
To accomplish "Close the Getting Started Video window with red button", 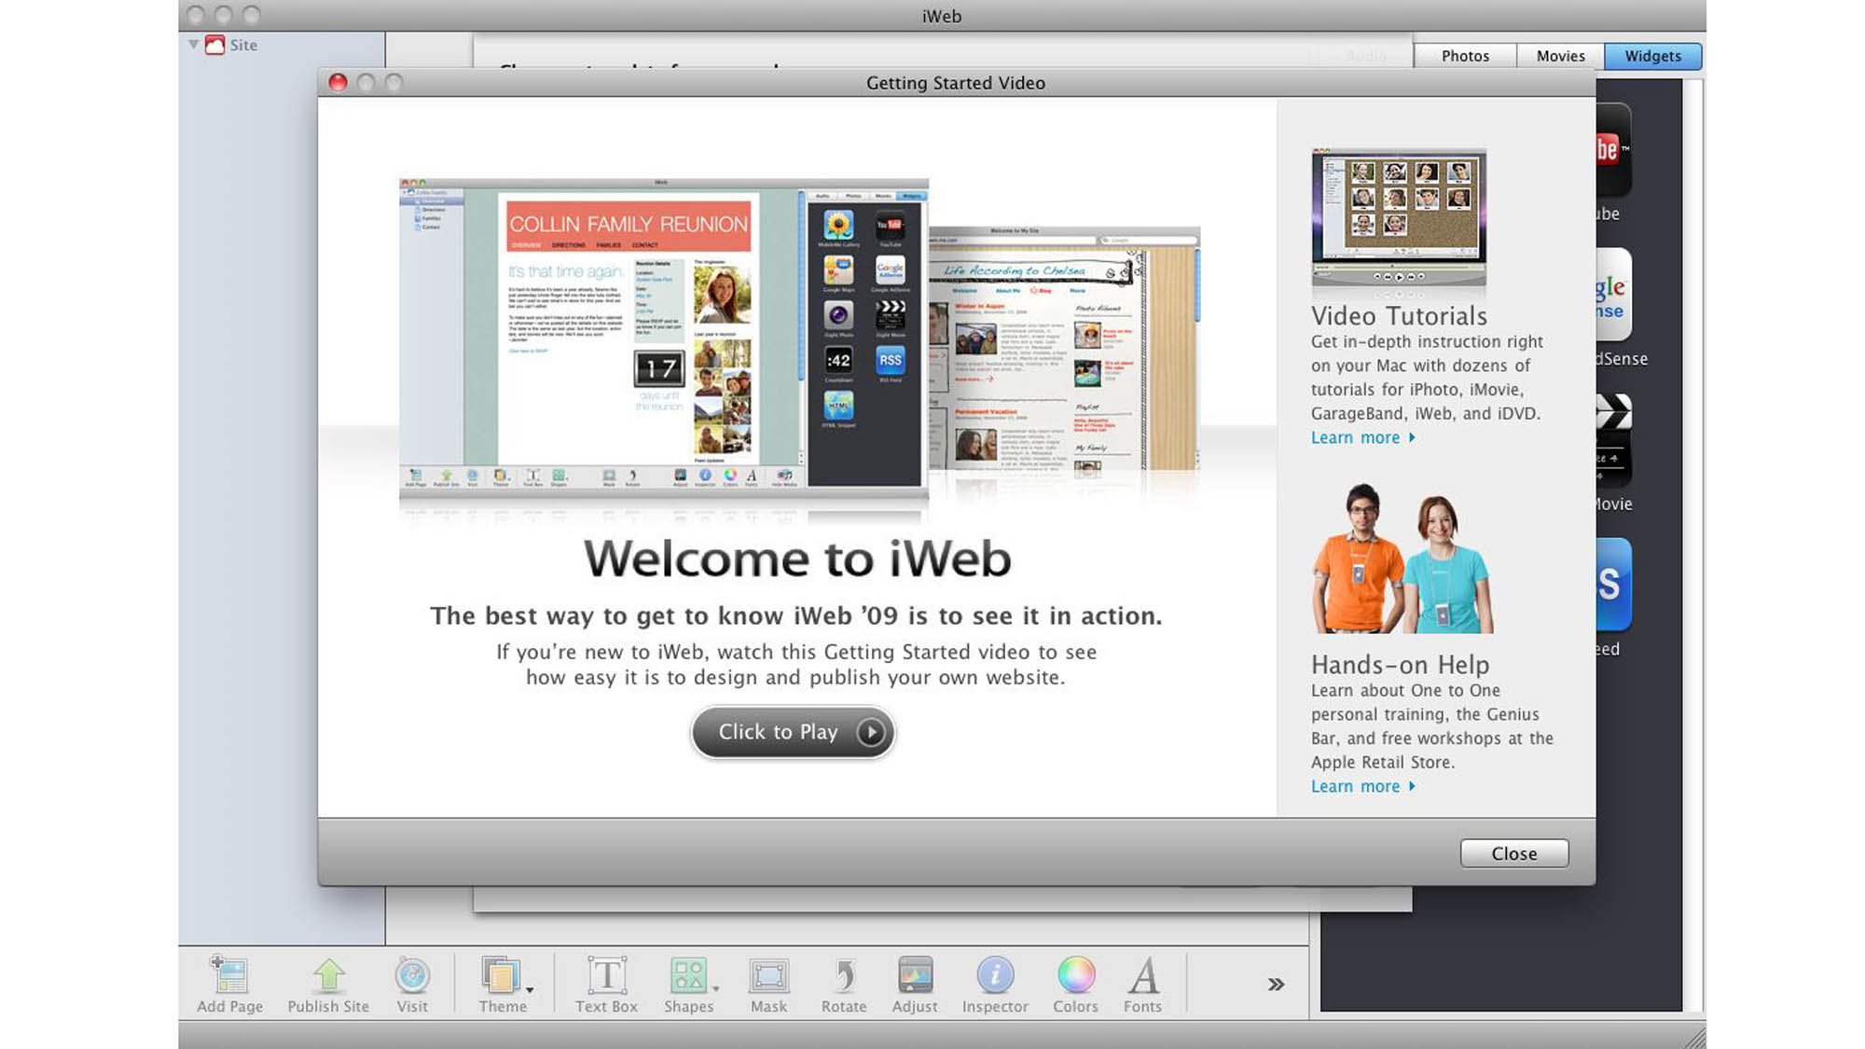I will coord(338,83).
